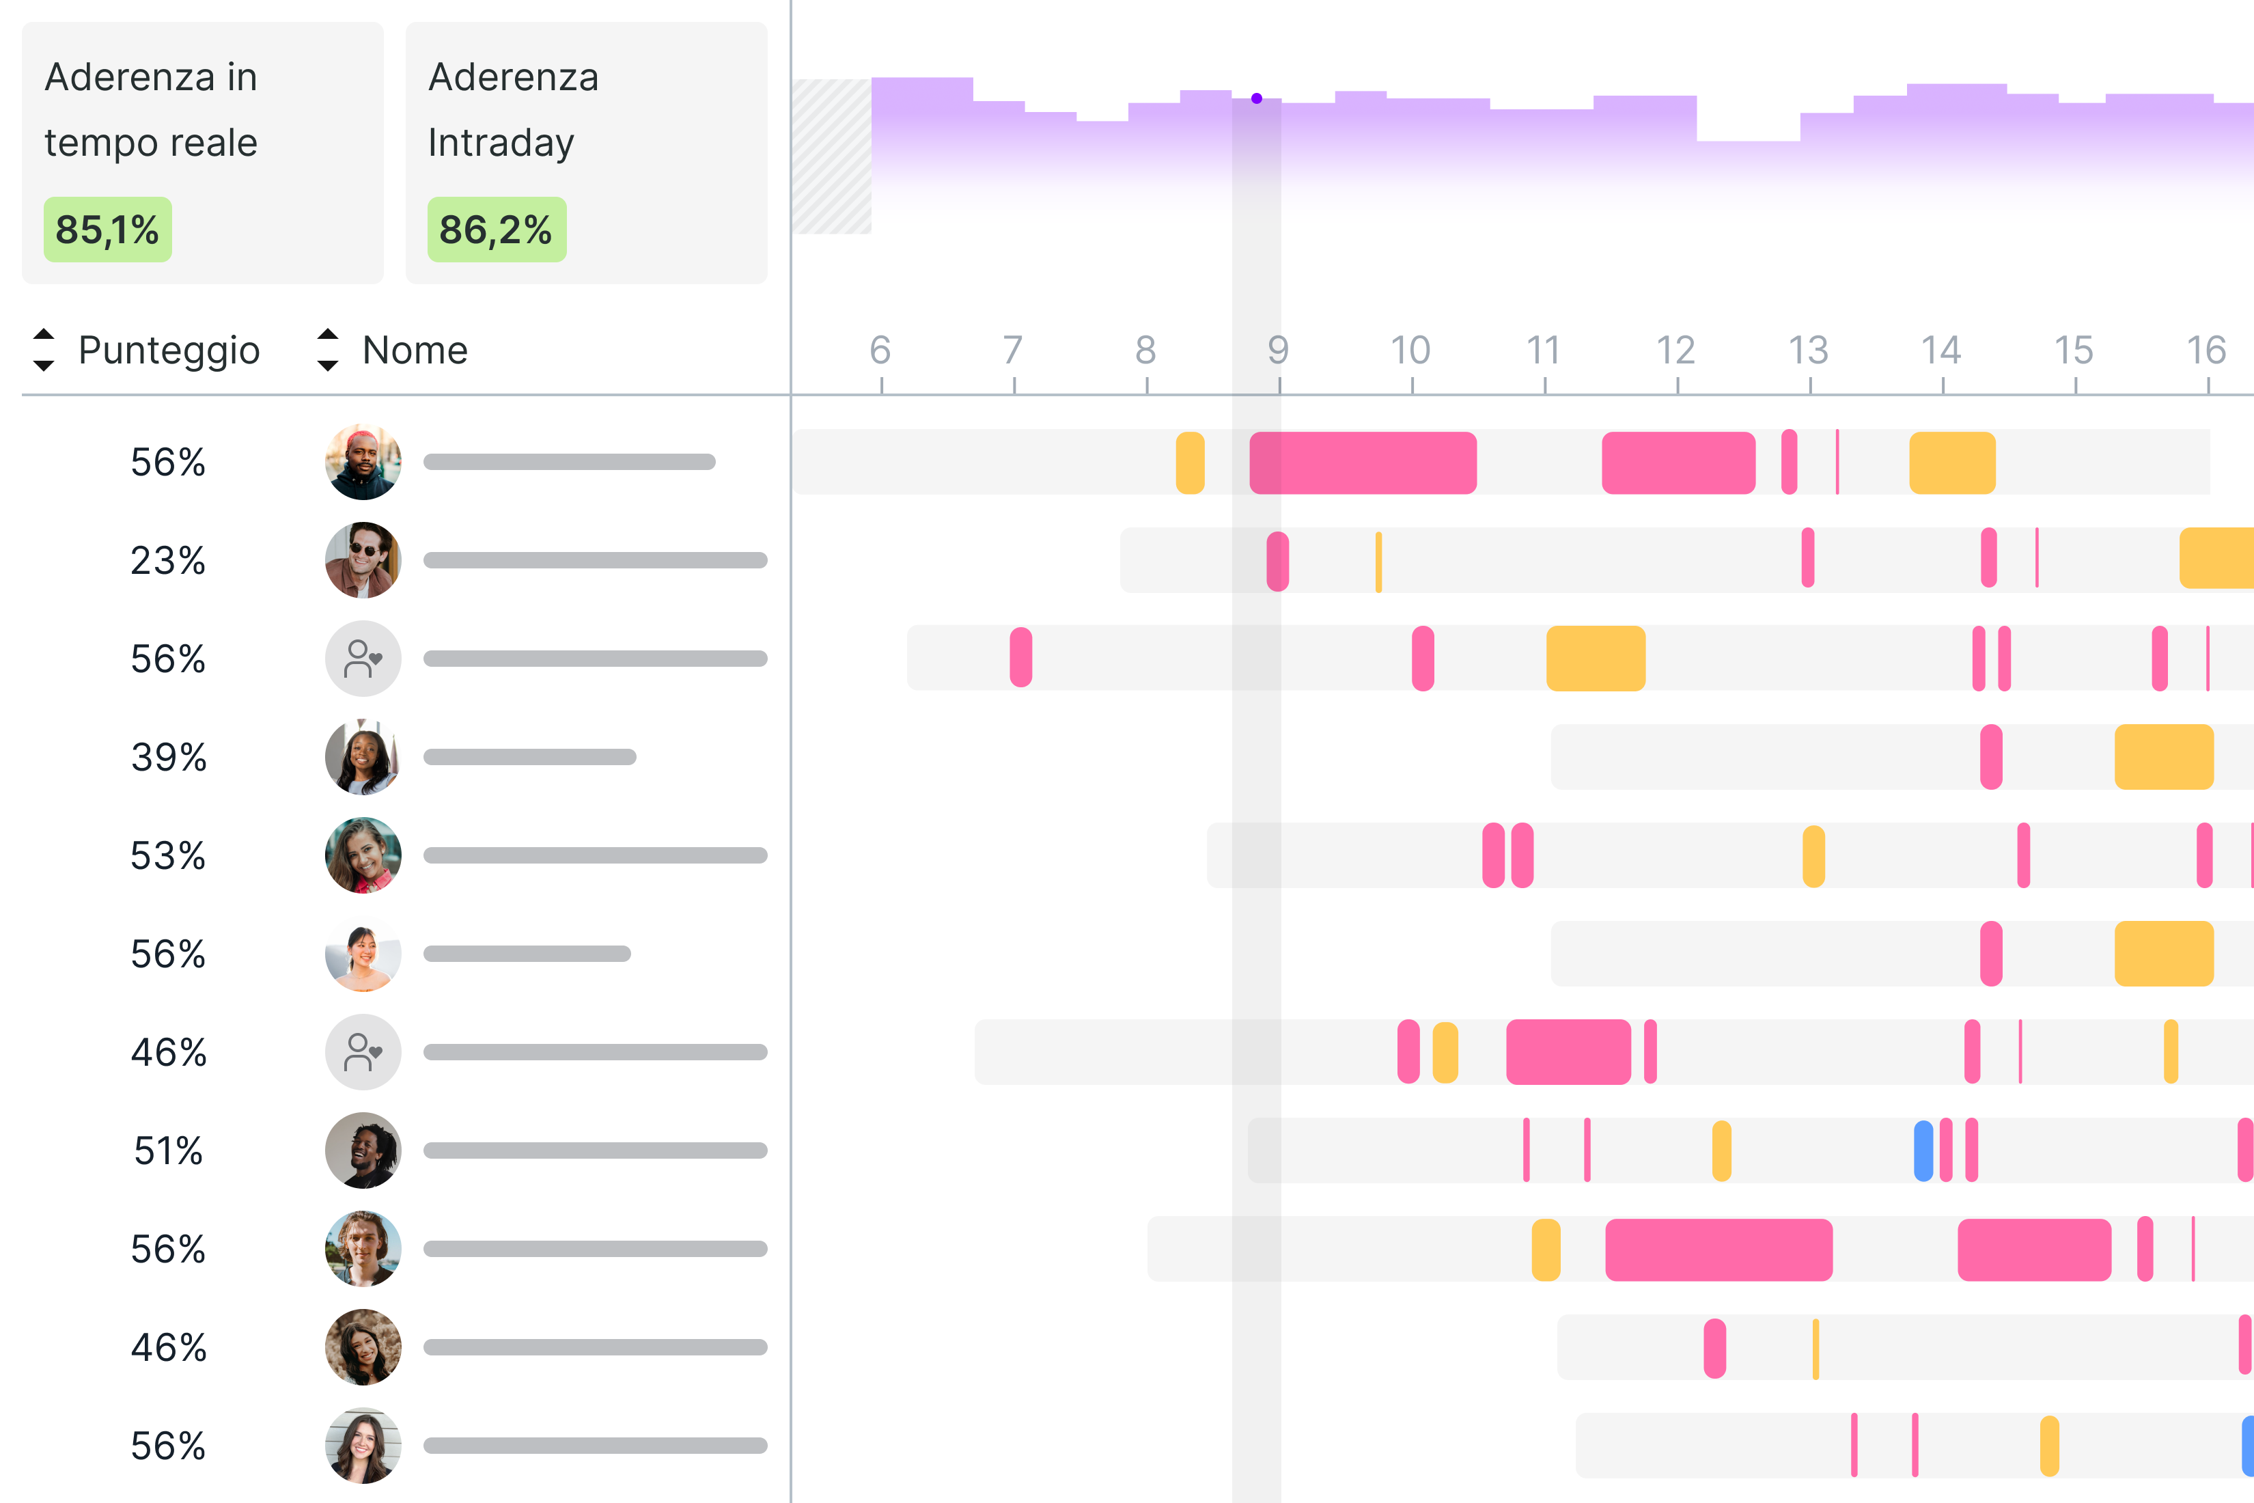Click the 46% row placeholder avatar icon
Viewport: 2254px width, 1503px height.
click(x=362, y=1051)
